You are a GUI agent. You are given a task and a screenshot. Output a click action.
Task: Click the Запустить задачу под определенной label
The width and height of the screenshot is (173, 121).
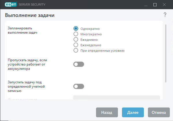pos(26,87)
